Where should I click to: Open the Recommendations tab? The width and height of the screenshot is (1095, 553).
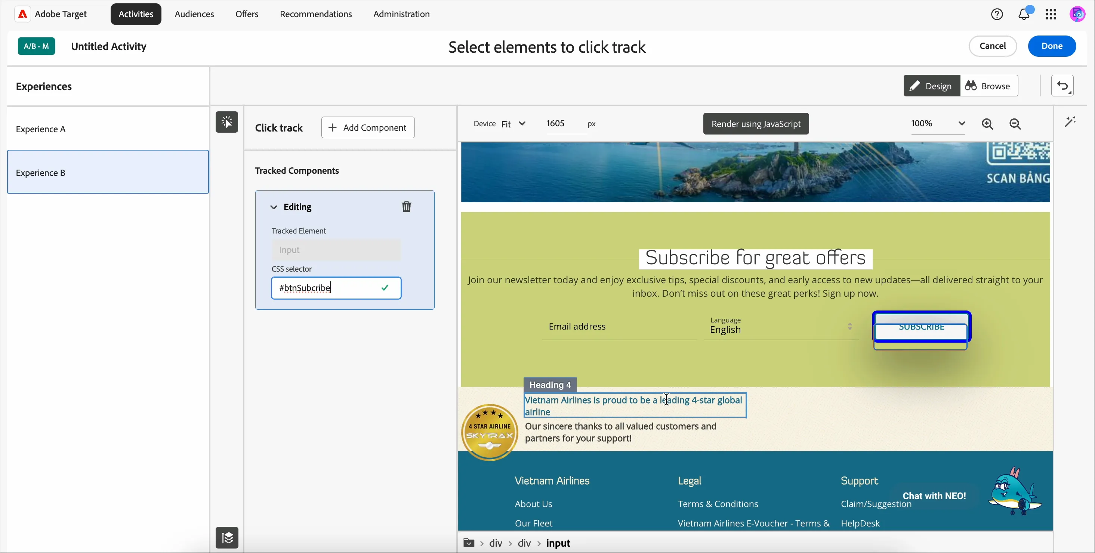(316, 15)
